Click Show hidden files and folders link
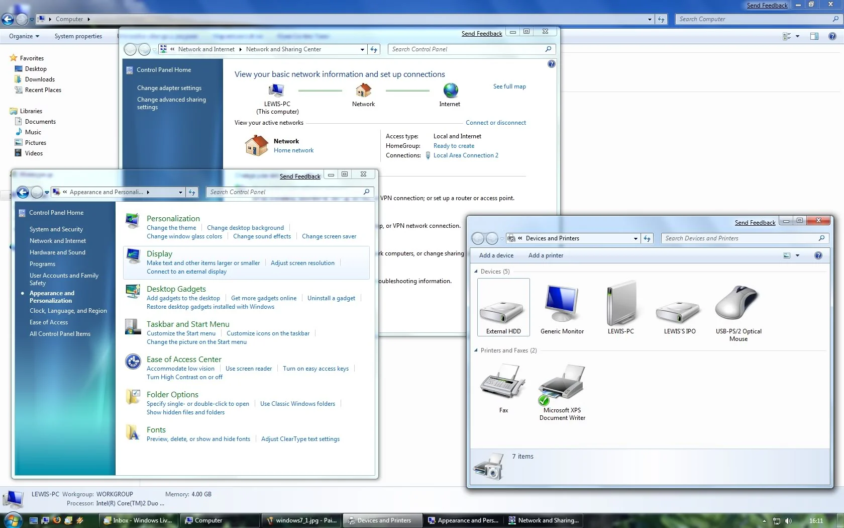Viewport: 844px width, 528px height. (x=185, y=412)
